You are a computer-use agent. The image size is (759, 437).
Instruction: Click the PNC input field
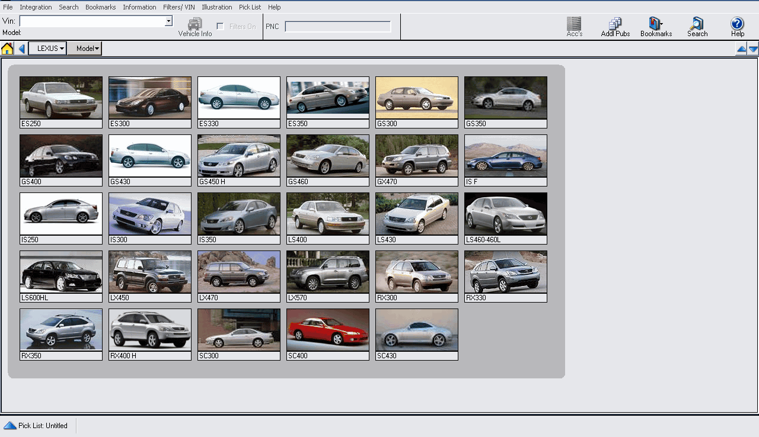click(338, 27)
